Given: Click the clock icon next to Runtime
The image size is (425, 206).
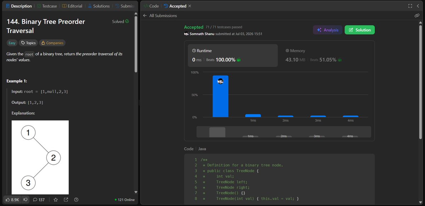Looking at the screenshot, I should pyautogui.click(x=194, y=51).
